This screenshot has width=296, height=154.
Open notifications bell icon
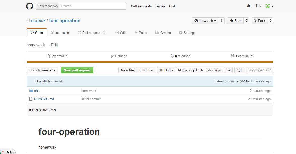click(249, 6)
